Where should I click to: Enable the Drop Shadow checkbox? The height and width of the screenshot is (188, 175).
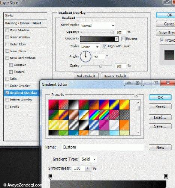click(7, 30)
